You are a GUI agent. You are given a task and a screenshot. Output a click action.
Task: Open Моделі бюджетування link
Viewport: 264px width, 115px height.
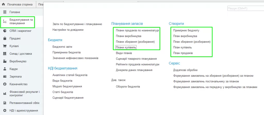click(x=67, y=86)
